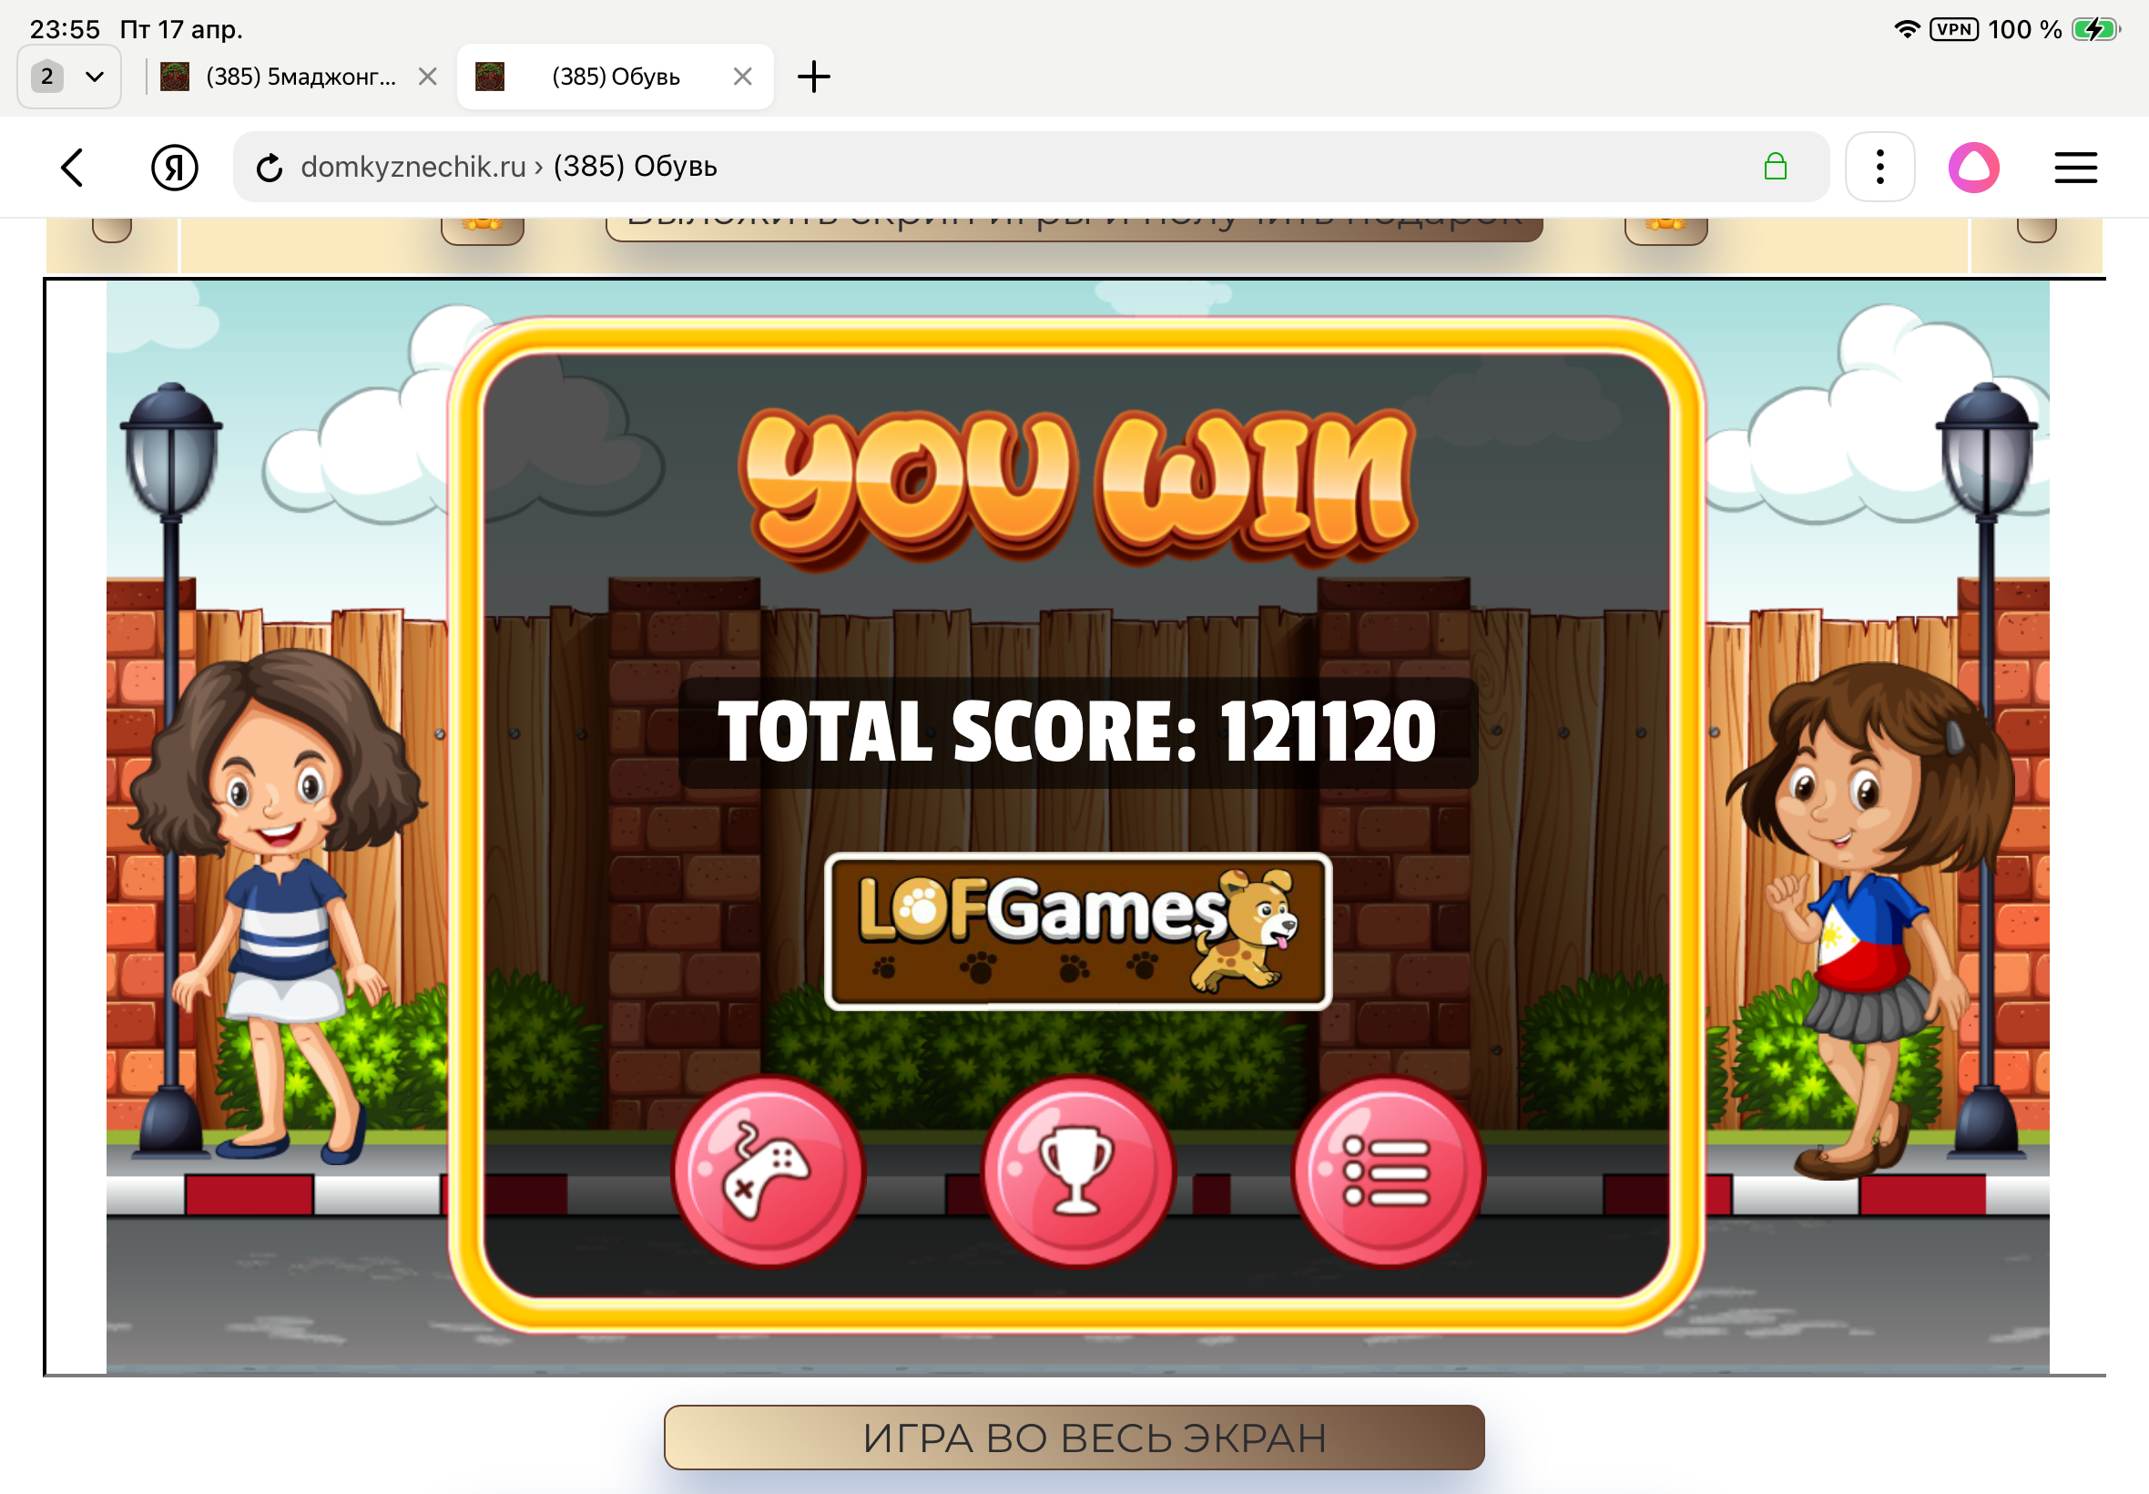Tap the green padlock security icon

(x=1775, y=168)
